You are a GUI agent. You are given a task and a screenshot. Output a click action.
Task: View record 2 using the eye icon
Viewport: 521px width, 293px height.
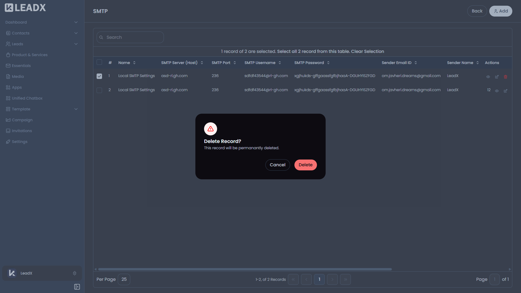497,91
